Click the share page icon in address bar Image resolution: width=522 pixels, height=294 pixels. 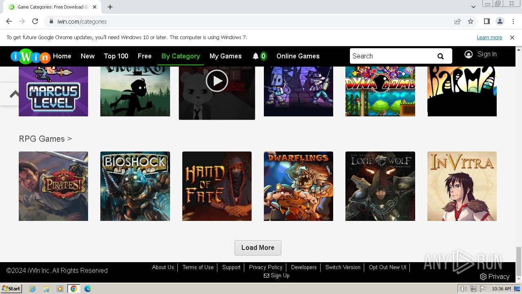tap(458, 21)
